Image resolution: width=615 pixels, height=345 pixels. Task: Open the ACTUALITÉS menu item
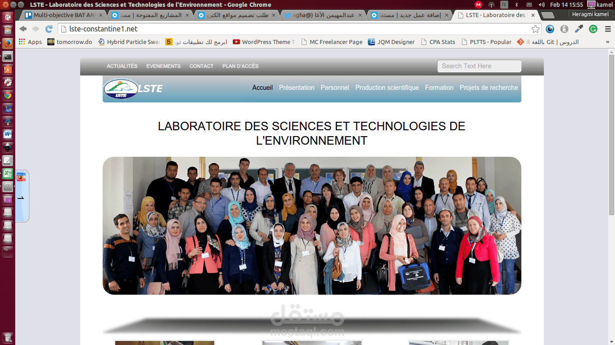tap(122, 66)
